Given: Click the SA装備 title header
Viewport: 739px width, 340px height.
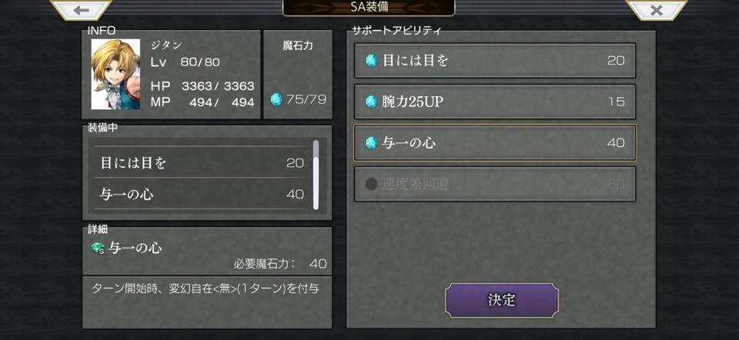Looking at the screenshot, I should click(x=369, y=8).
